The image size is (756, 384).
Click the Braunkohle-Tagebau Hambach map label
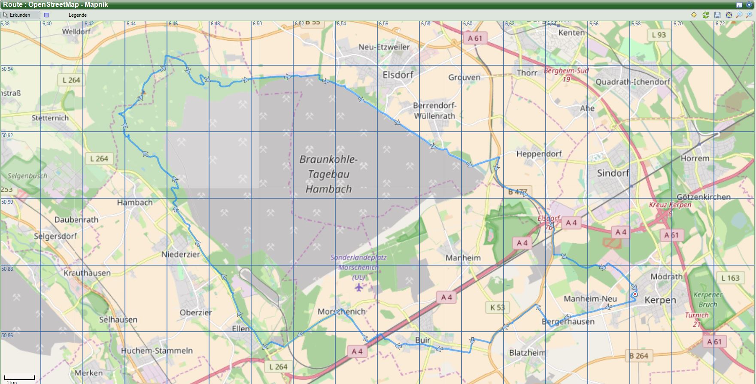tap(329, 174)
